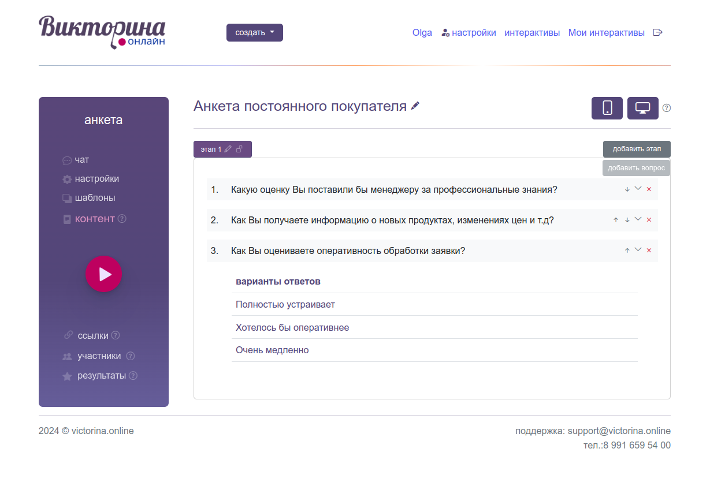710x501 pixels.
Task: Switch to mobile phone preview
Action: (x=607, y=108)
